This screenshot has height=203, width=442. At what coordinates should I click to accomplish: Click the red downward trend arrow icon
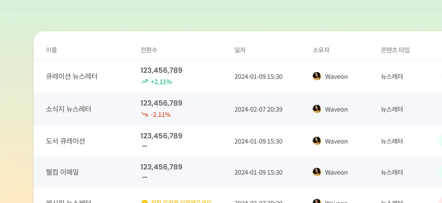click(145, 114)
